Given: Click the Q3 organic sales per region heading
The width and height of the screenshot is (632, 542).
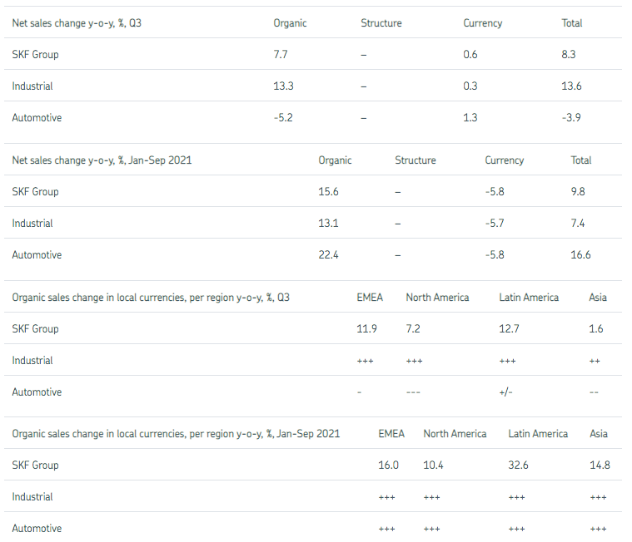Looking at the screenshot, I should pyautogui.click(x=151, y=298).
